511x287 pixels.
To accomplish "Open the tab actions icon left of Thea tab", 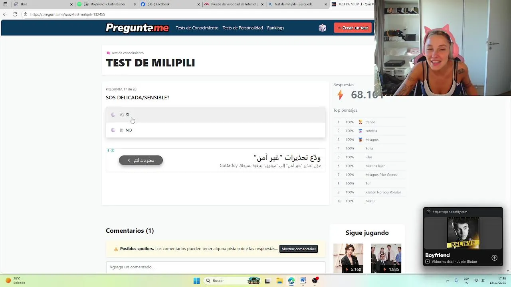I will coord(5,4).
